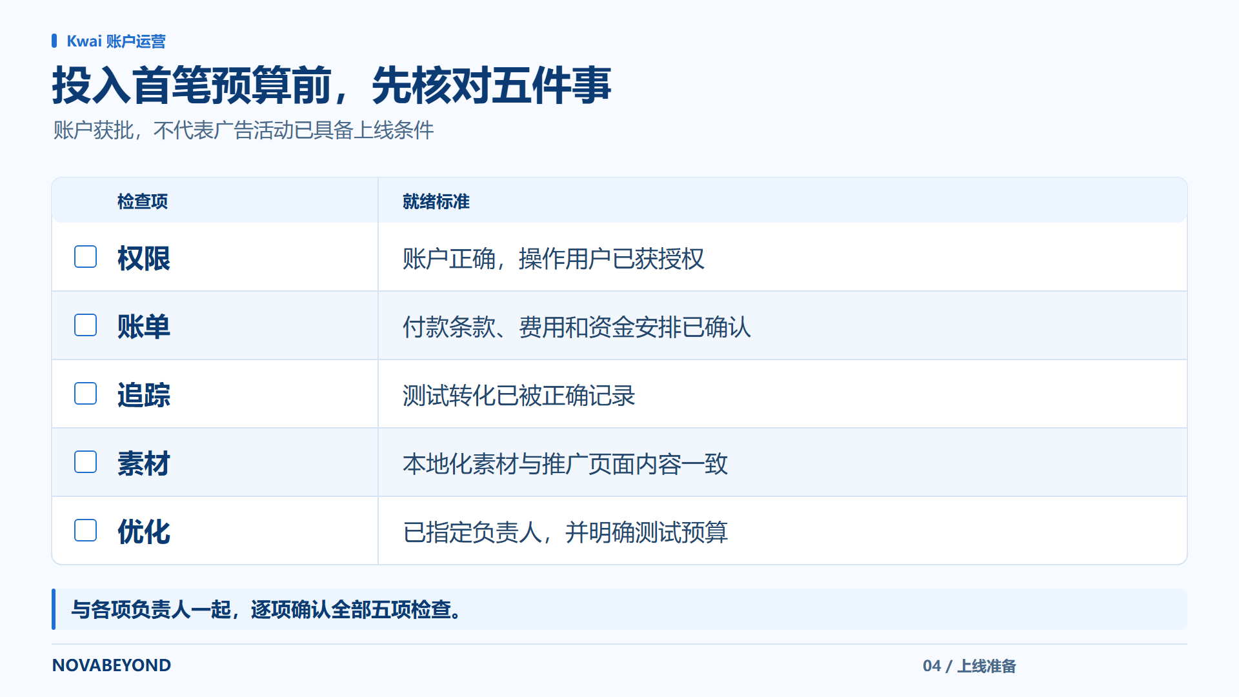
Task: Select the 就绪标准 column header
Action: tap(436, 201)
